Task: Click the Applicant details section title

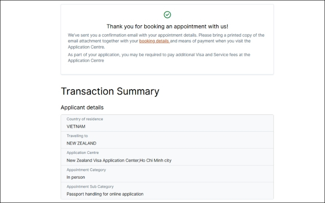Action: pyautogui.click(x=82, y=108)
